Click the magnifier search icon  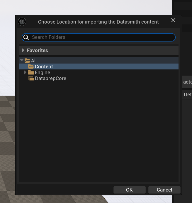point(26,37)
